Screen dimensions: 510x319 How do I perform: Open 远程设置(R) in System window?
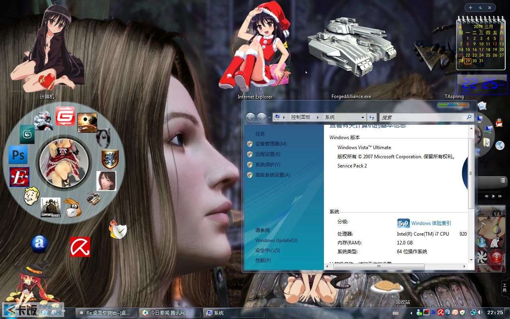click(x=268, y=154)
